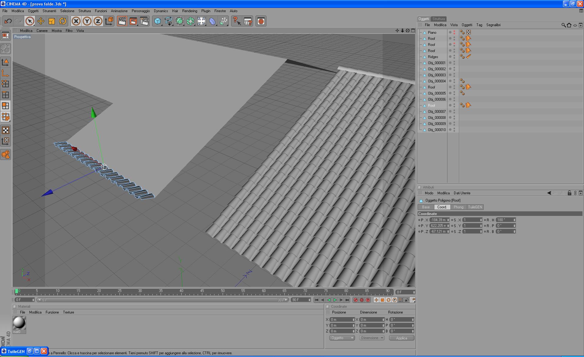The image size is (584, 357).
Task: Play the animation forward
Action: (x=335, y=300)
